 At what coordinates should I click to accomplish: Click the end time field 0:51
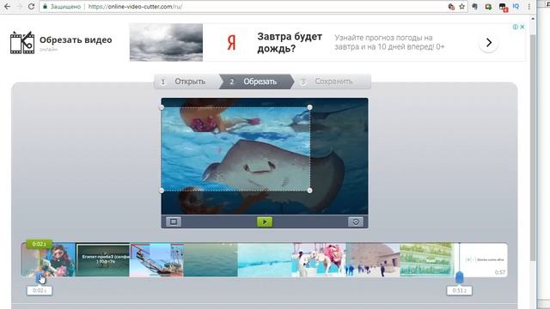tap(459, 290)
